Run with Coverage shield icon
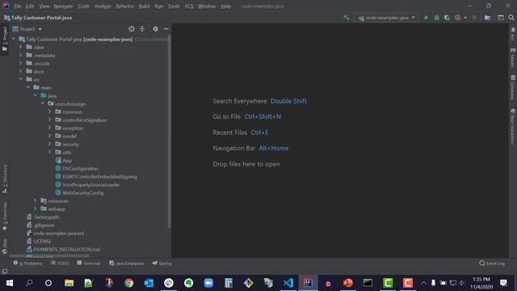 (x=447, y=18)
